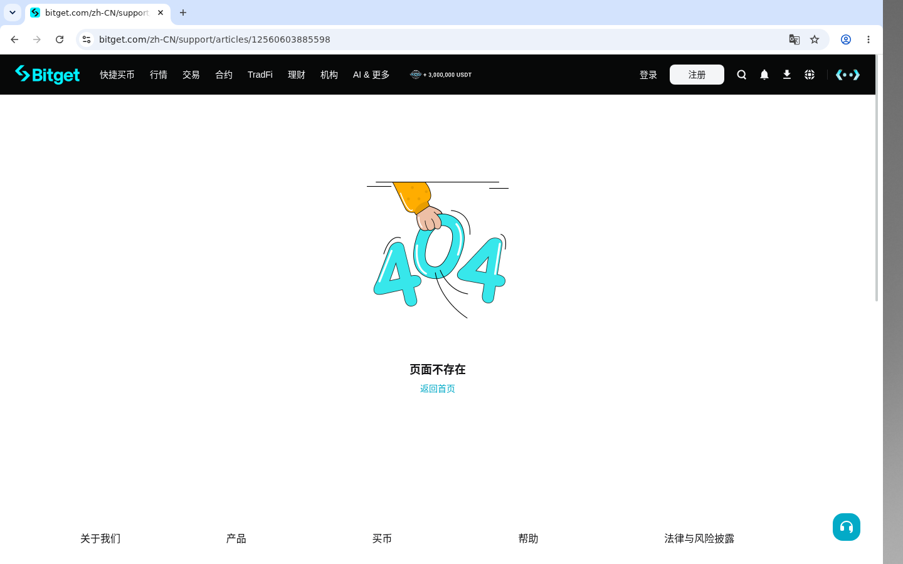Screen dimensions: 903x564
Task: Open the notifications bell icon
Action: pos(764,75)
